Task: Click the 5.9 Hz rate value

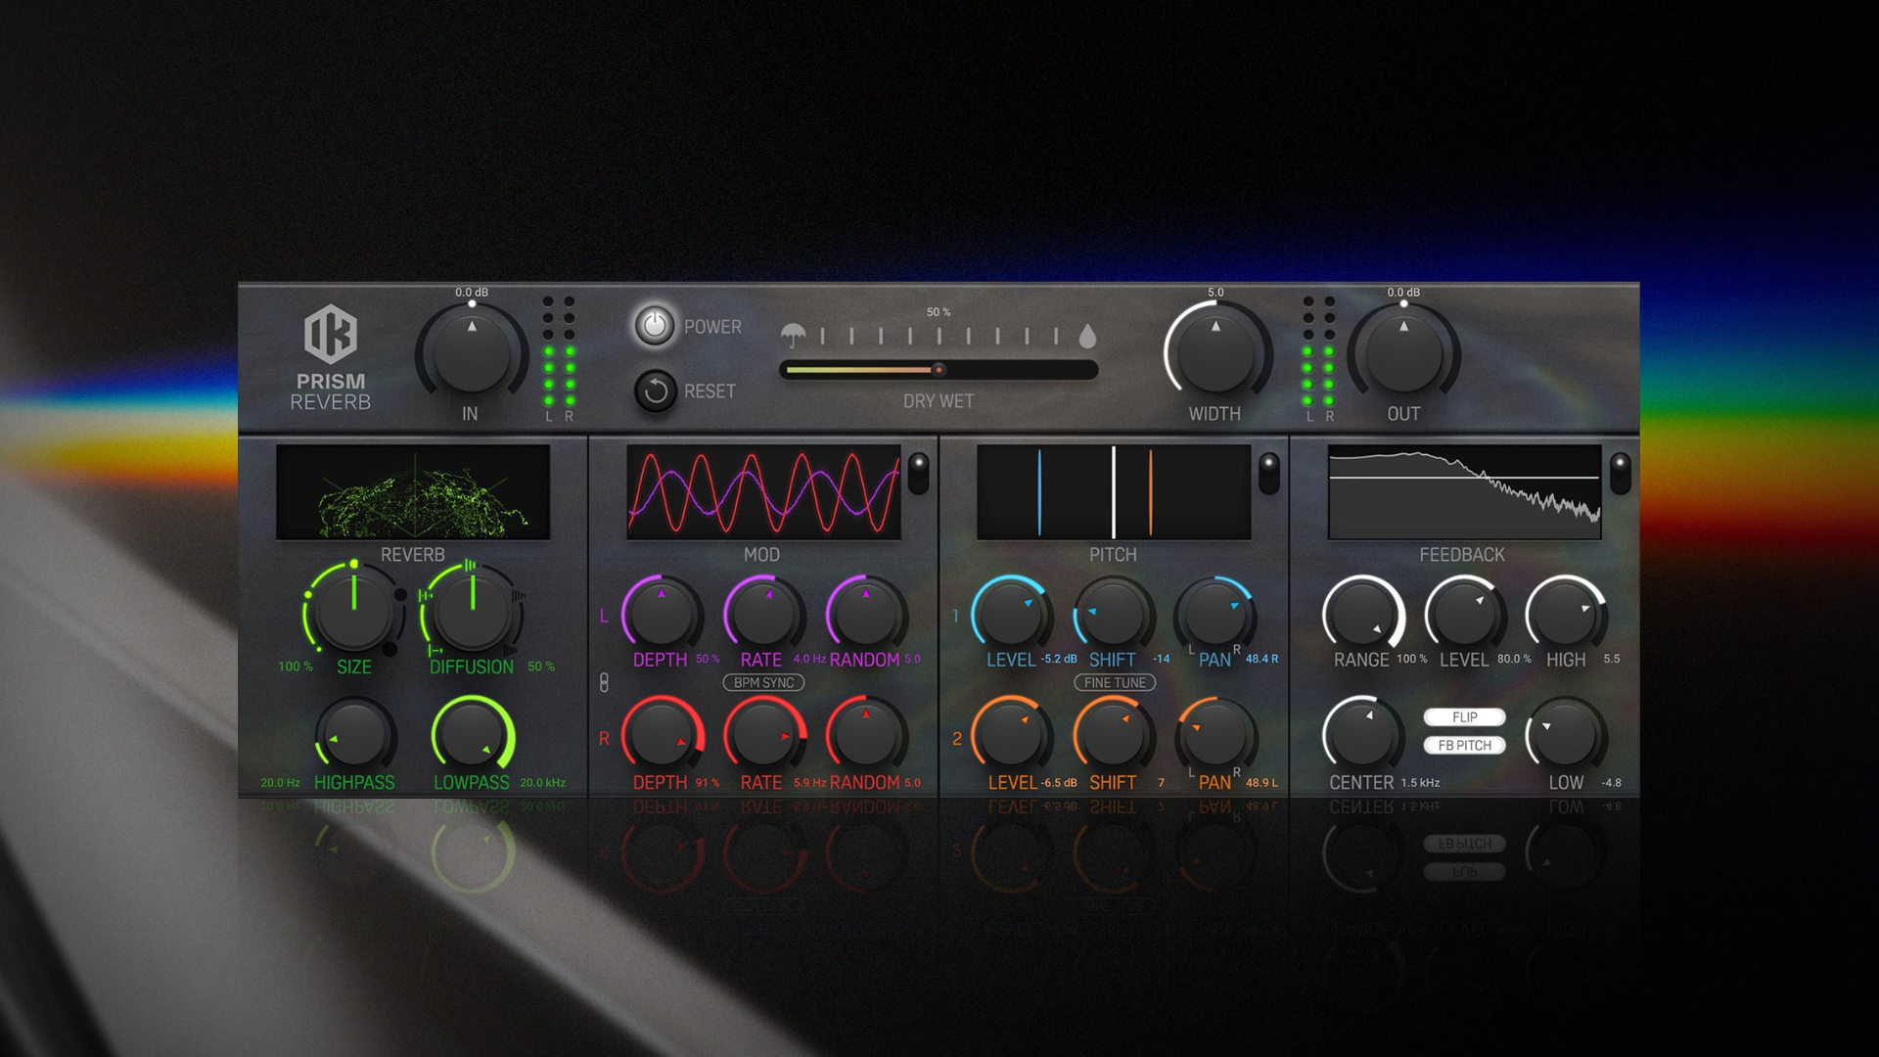Action: pos(809,783)
